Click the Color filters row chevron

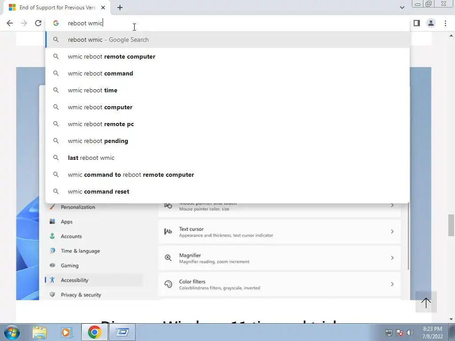pos(392,284)
